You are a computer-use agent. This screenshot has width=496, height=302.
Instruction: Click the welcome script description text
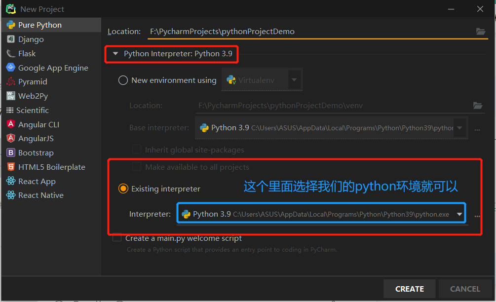pyautogui.click(x=232, y=250)
